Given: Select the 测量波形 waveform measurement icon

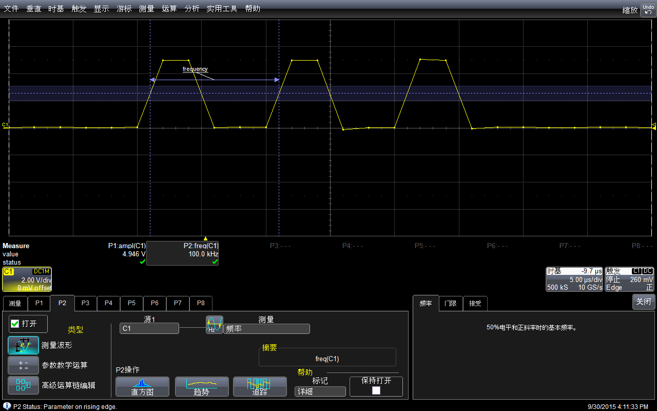Looking at the screenshot, I should (23, 345).
